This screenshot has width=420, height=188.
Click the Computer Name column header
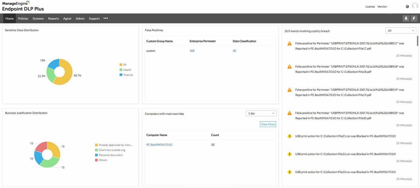157,135
